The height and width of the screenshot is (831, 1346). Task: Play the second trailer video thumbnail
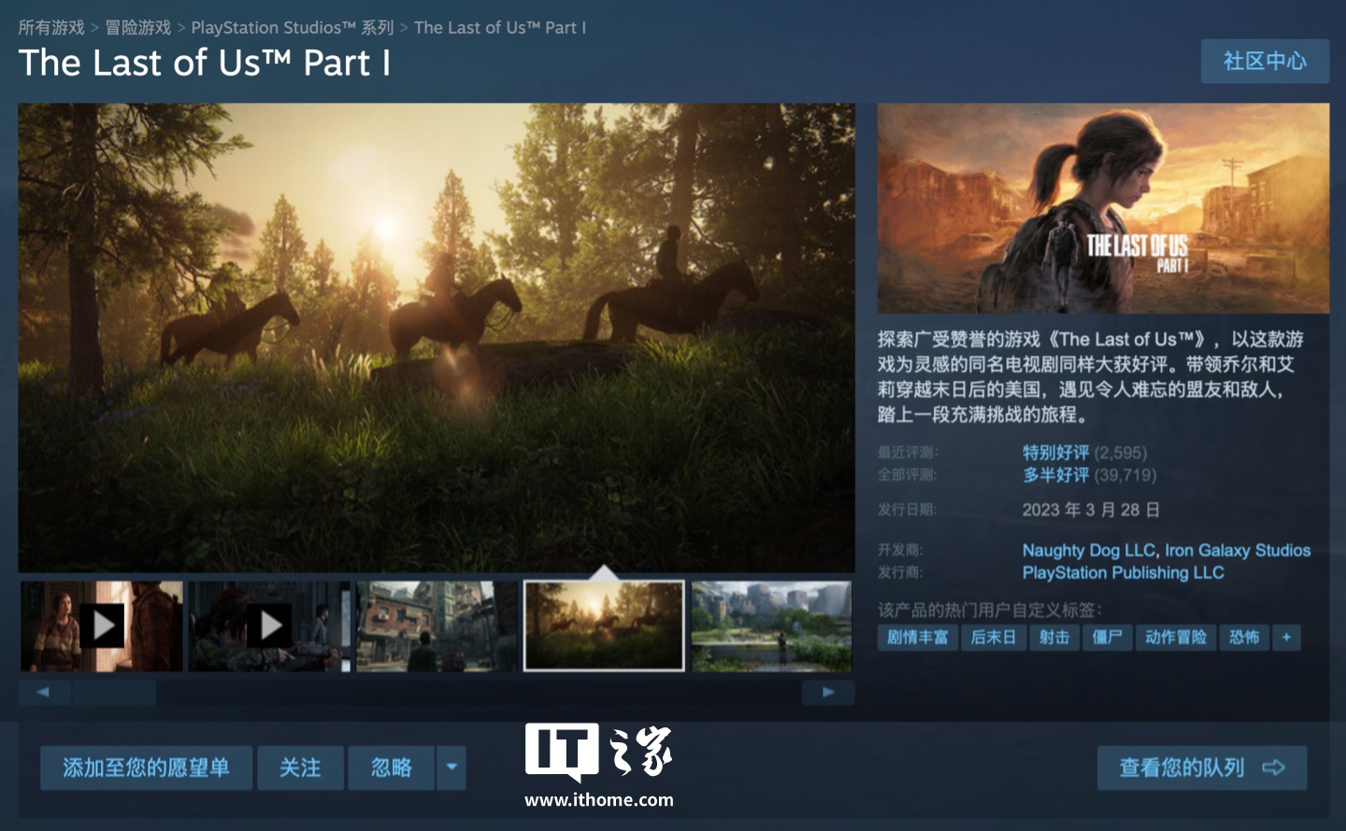269,626
